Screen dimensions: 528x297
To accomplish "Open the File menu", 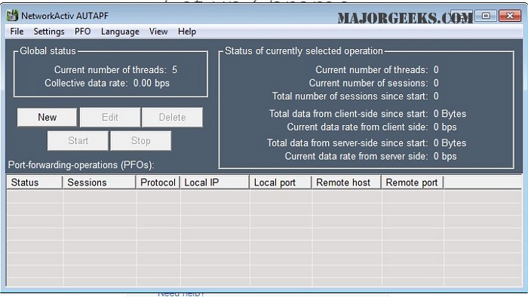I will (x=17, y=32).
